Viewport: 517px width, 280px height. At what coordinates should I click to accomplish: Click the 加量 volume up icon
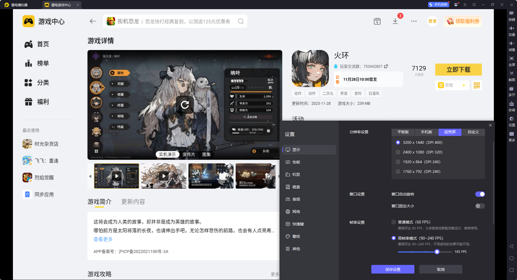pyautogui.click(x=512, y=30)
